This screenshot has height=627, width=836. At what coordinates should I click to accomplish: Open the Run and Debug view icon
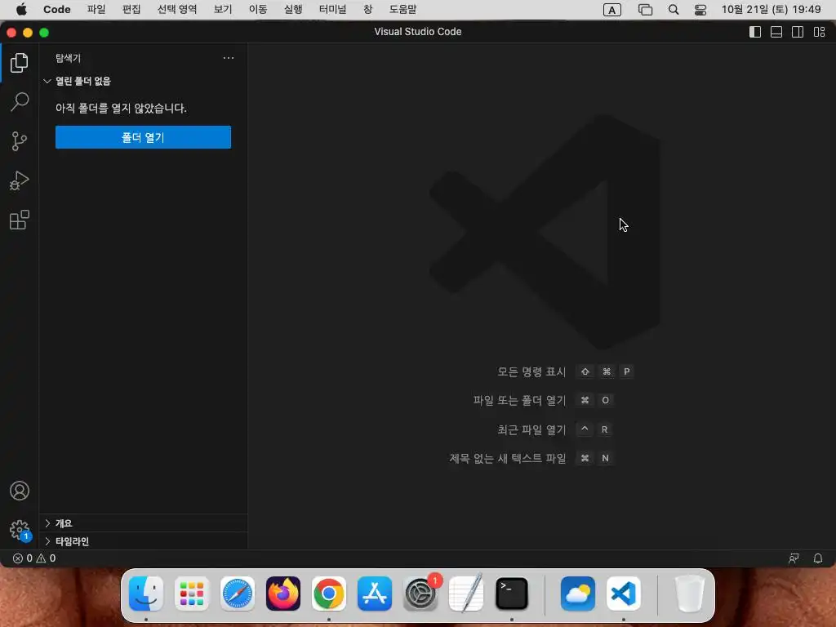click(x=20, y=180)
